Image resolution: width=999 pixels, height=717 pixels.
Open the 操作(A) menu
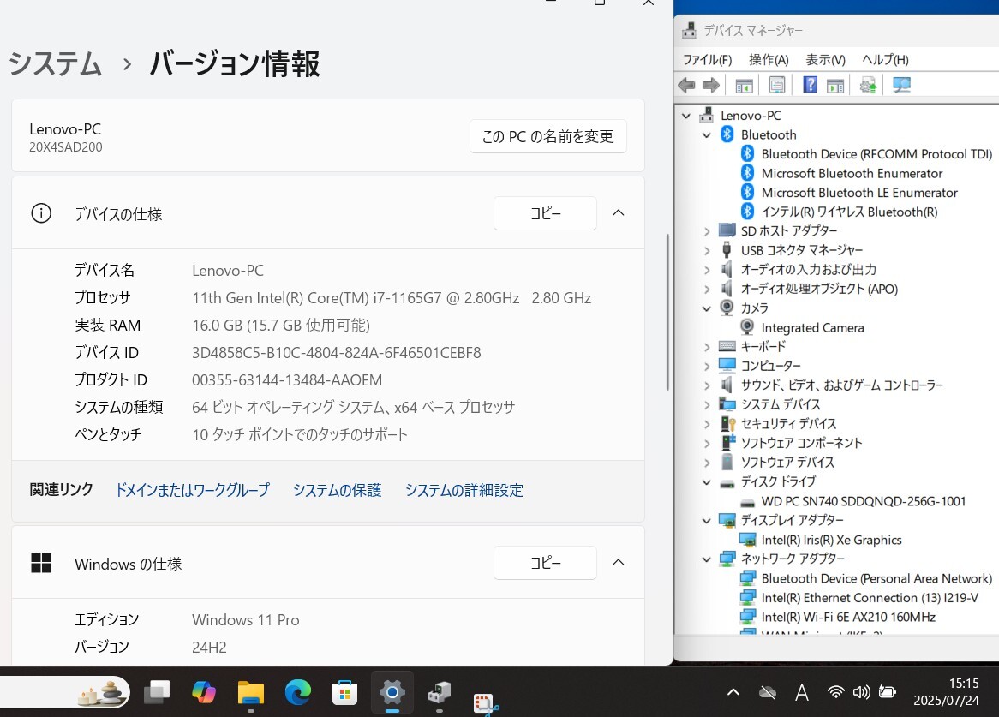pos(769,60)
